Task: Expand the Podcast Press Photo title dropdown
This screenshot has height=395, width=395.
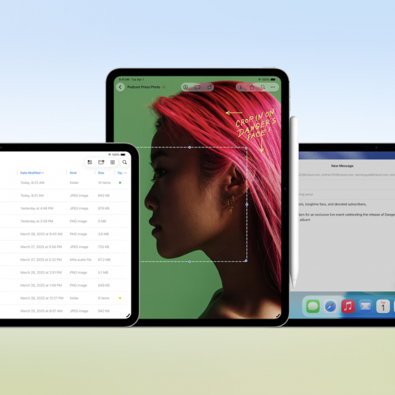Action: tap(164, 87)
